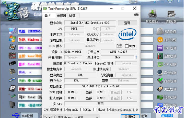Click the 显存类型 field showing DDR
The image size is (185, 118).
(80, 75)
